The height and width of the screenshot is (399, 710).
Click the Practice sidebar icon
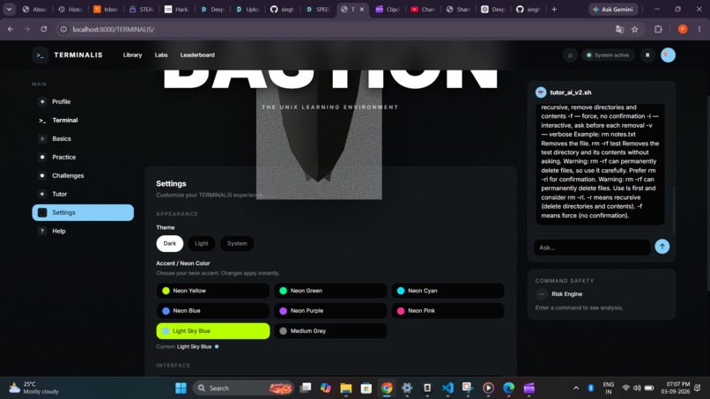(x=42, y=157)
